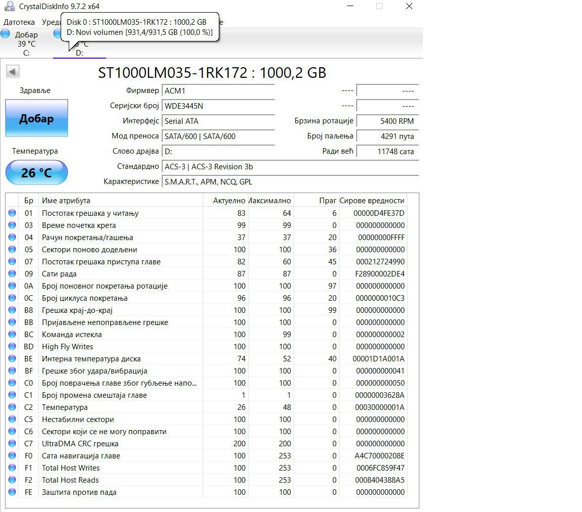This screenshot has width=582, height=512.
Task: Select the 05 Сектори поново додељени row
Action: tap(152, 249)
